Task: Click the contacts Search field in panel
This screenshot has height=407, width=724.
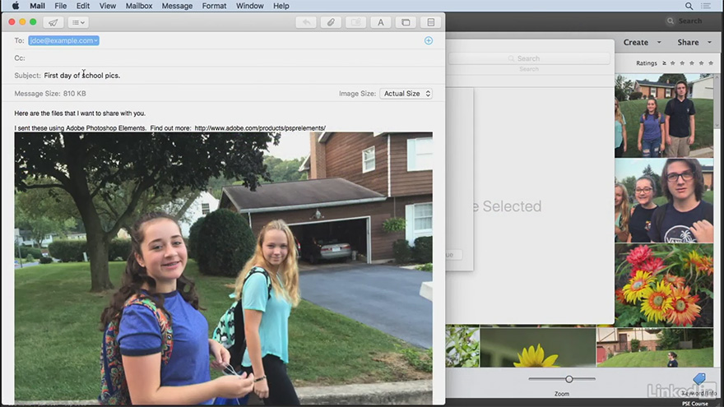Action: point(529,58)
